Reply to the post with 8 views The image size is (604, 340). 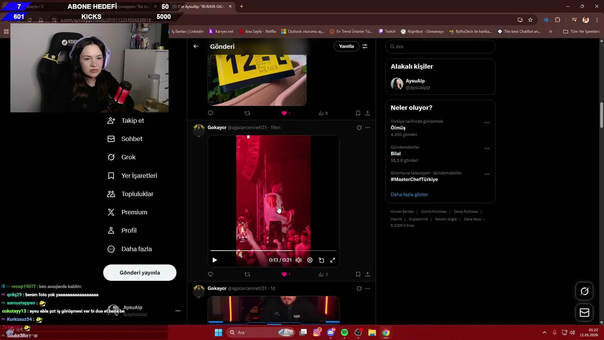click(x=210, y=113)
